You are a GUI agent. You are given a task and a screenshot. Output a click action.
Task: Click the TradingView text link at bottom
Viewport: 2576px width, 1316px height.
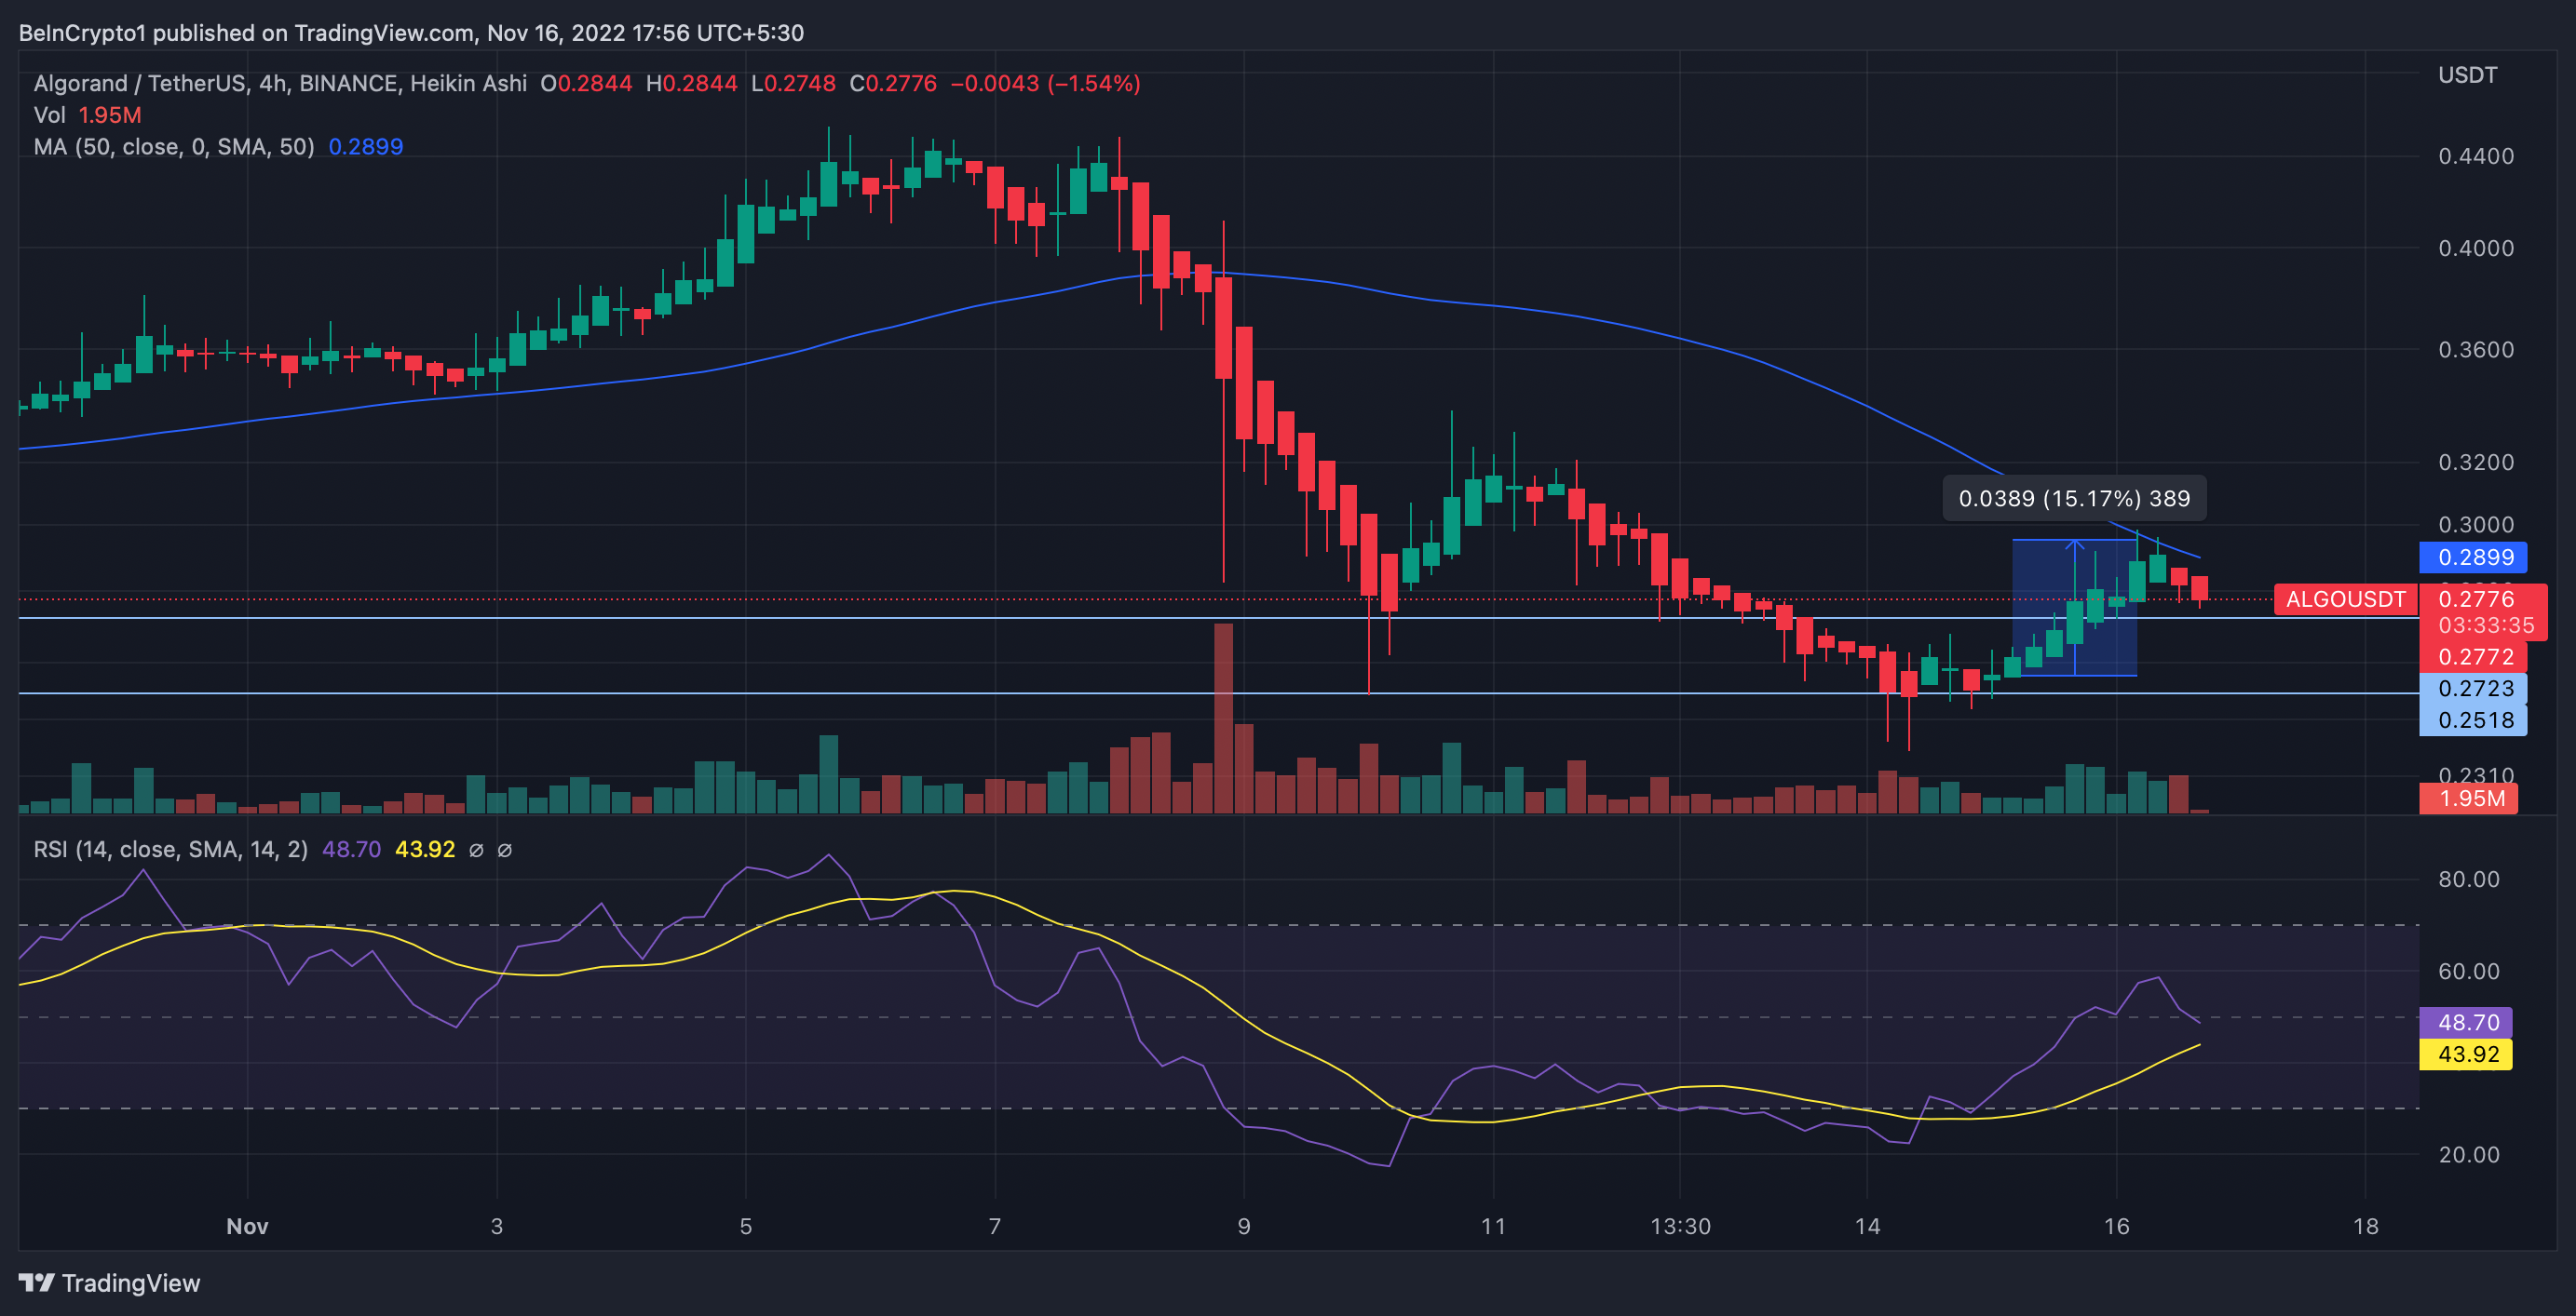131,1283
